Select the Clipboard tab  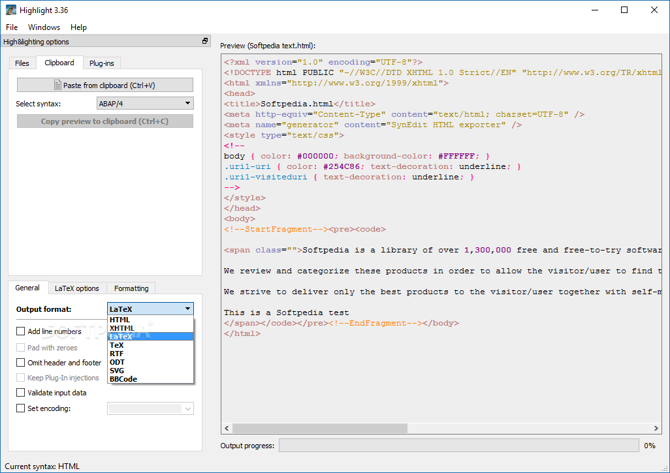pos(59,63)
